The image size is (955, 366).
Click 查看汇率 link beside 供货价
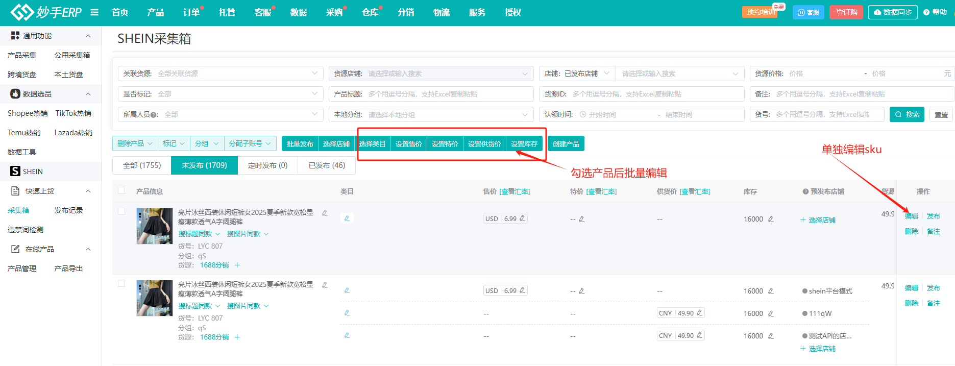pos(695,191)
